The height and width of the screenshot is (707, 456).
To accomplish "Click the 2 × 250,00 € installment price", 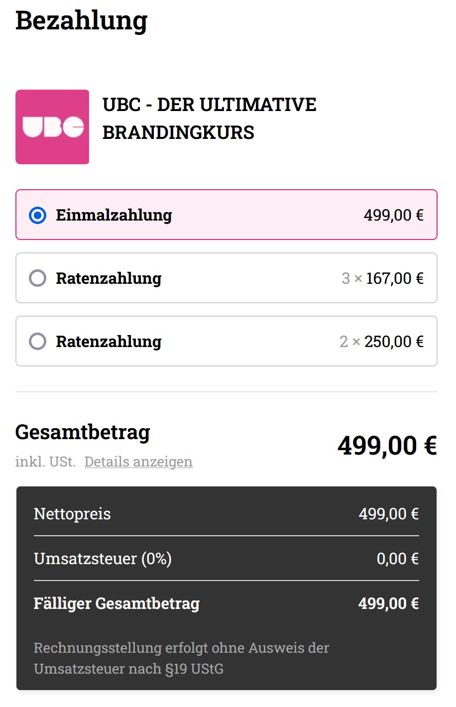I will [x=381, y=342].
